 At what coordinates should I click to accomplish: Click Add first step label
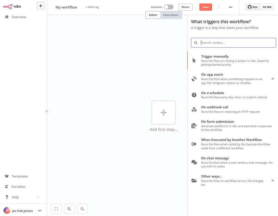tap(163, 130)
